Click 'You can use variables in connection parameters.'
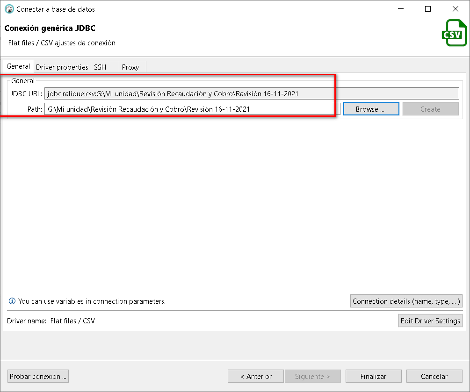470x392 pixels. (92, 301)
